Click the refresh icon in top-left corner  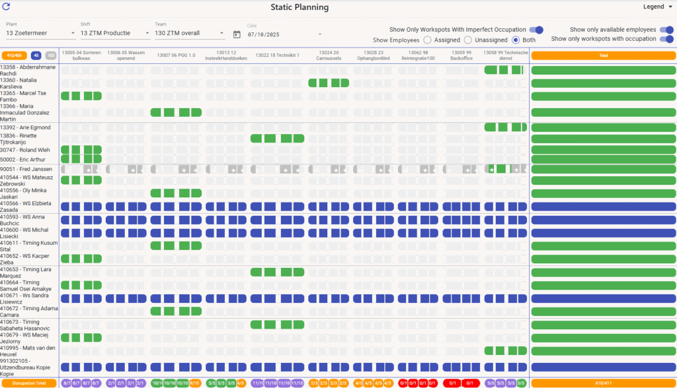[7, 7]
